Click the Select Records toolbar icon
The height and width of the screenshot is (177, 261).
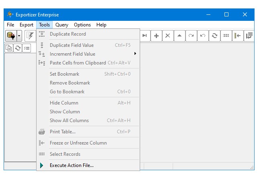click(x=226, y=36)
